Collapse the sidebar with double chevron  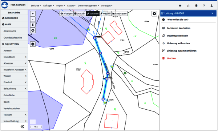tap(23, 126)
